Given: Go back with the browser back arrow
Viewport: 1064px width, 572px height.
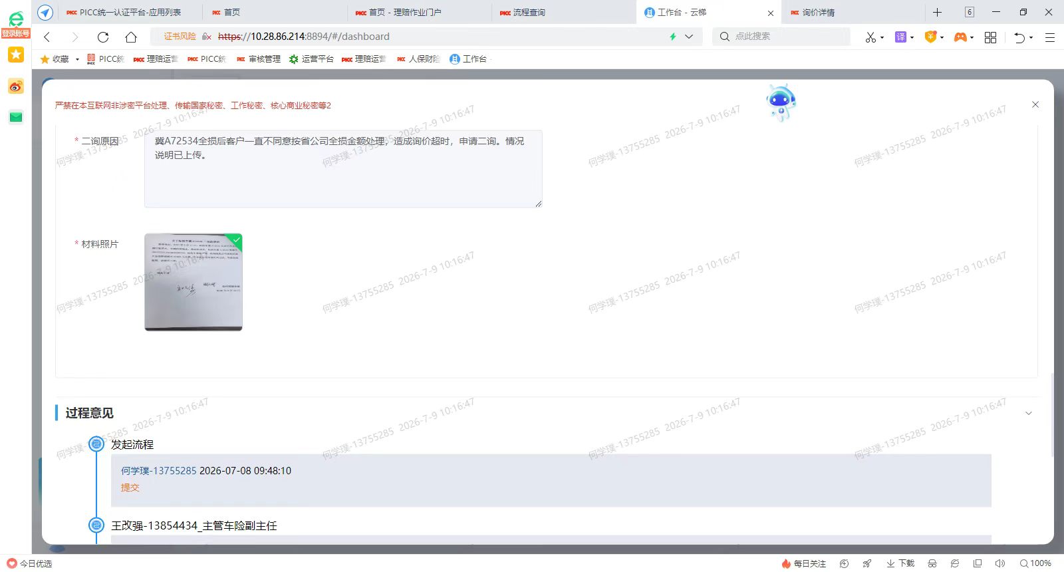Looking at the screenshot, I should pos(47,37).
